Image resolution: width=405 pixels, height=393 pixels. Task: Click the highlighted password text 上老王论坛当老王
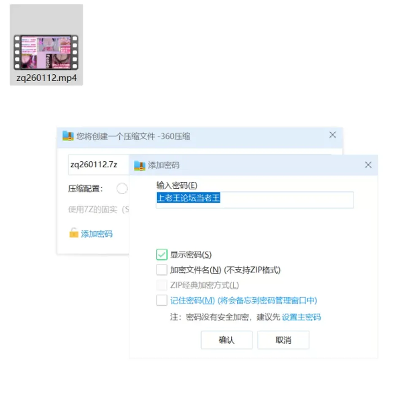tap(189, 198)
